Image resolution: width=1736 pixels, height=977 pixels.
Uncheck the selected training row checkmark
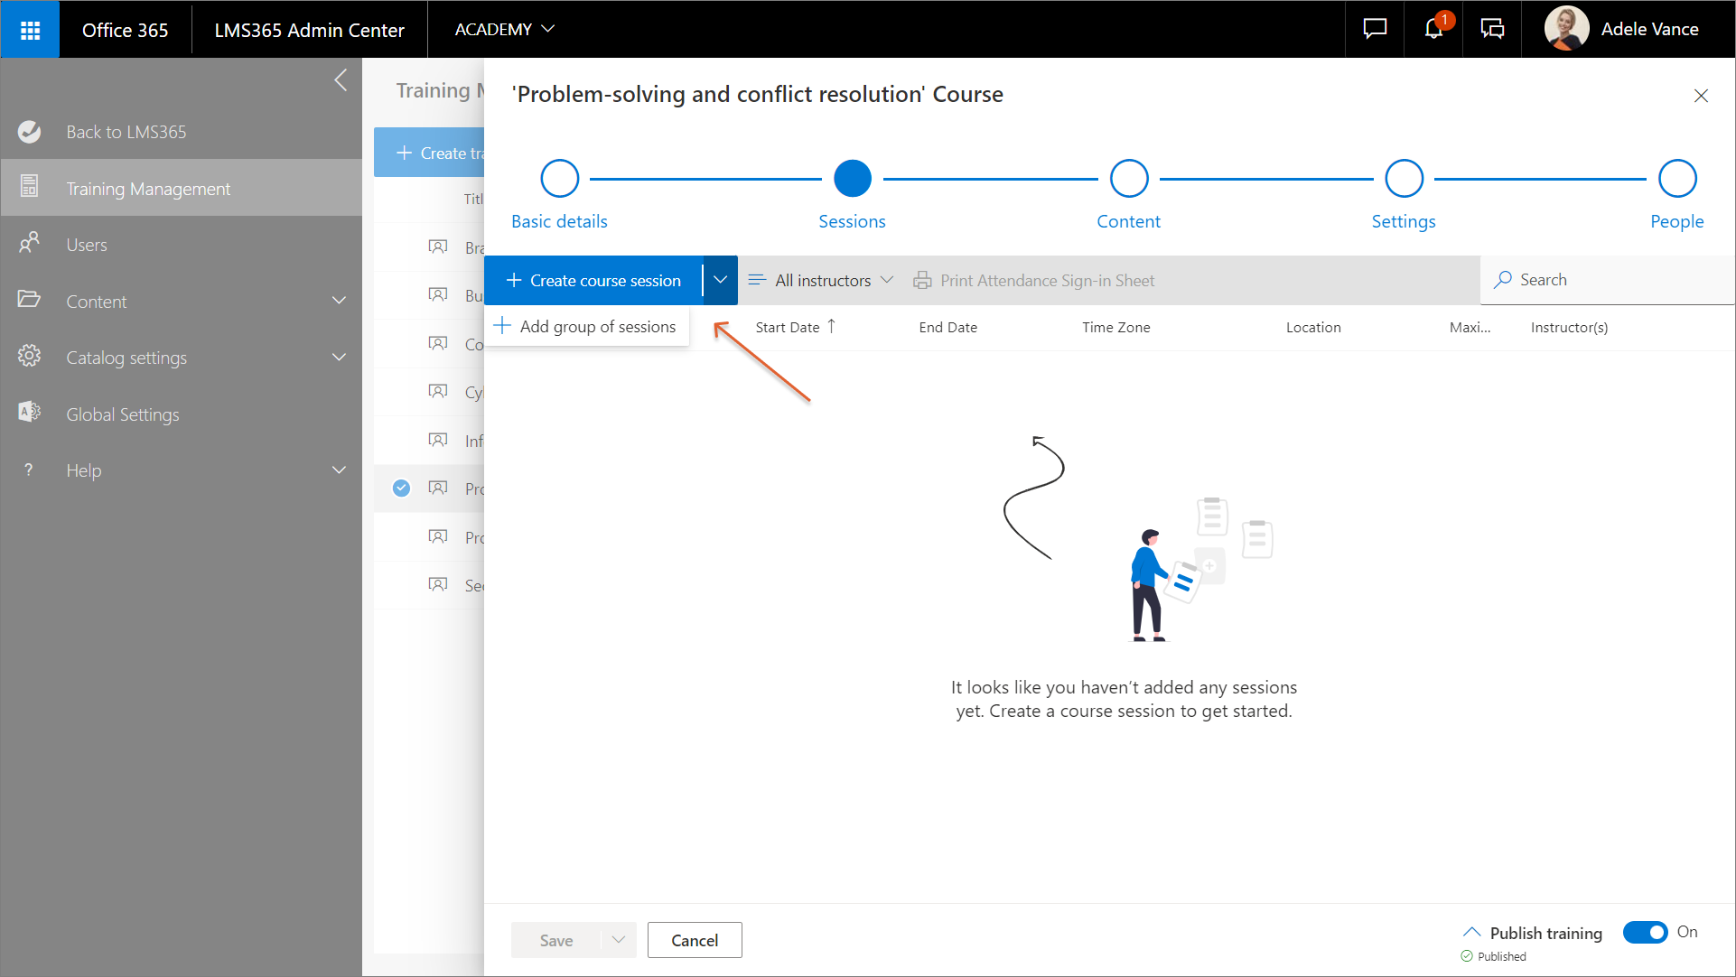click(x=402, y=488)
